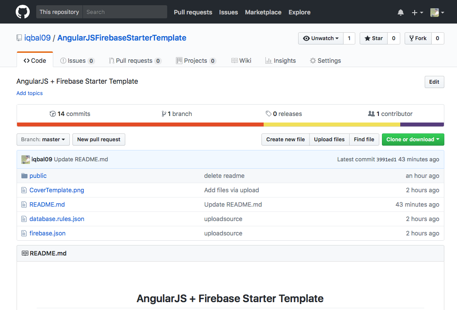Switch to the Issues tab
This screenshot has height=310, width=457.
pyautogui.click(x=78, y=61)
